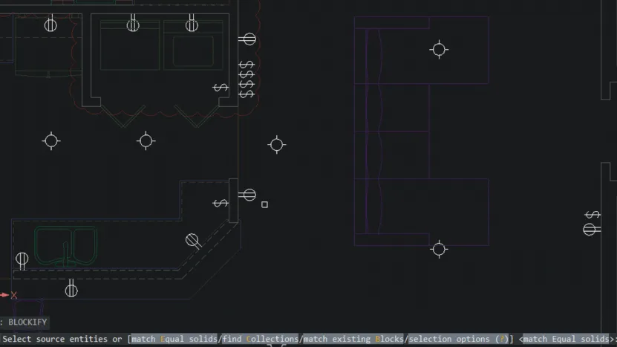Select the wall outlet symbol beside the pick box cursor
Screen dimensions: 617x347
coord(247,195)
